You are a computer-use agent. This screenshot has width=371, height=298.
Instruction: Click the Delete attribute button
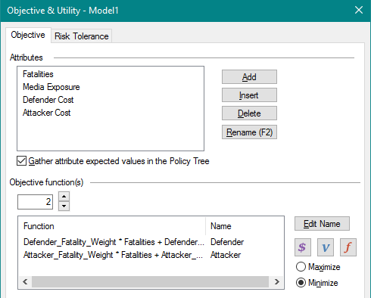[x=249, y=113]
